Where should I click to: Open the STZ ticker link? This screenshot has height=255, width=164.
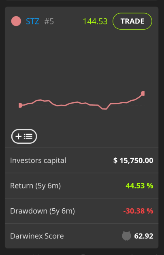click(32, 21)
